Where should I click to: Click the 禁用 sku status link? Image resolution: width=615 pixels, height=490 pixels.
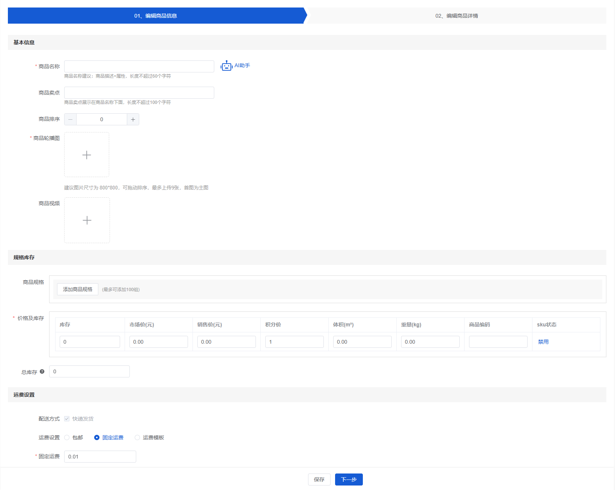(x=543, y=342)
